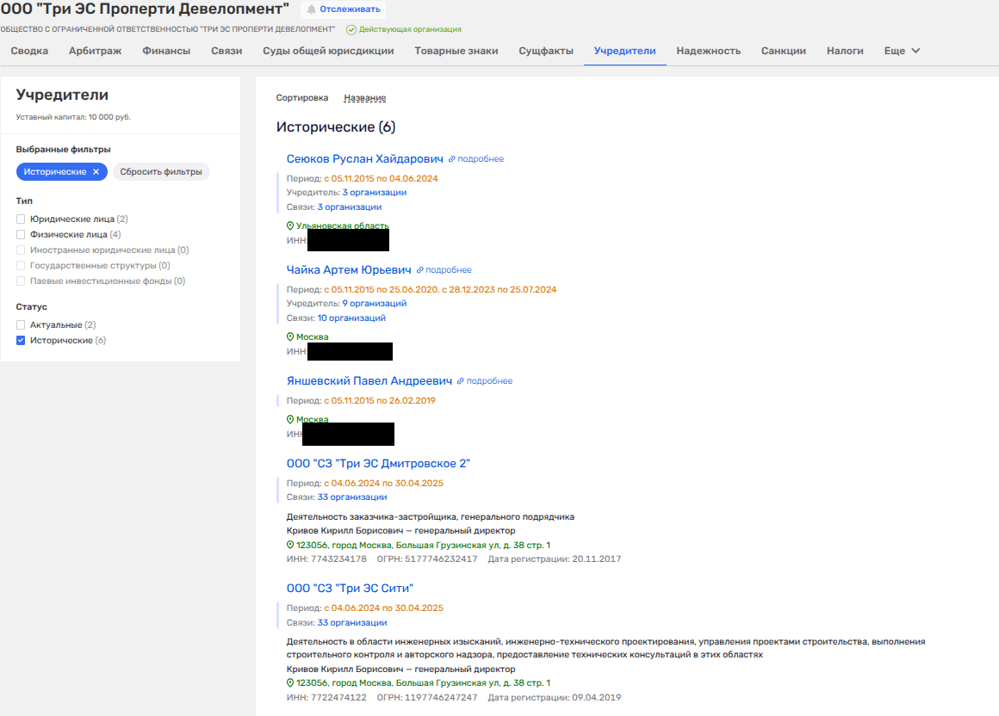Toggle the Актуальные status checkbox
The width and height of the screenshot is (999, 716).
(x=21, y=325)
